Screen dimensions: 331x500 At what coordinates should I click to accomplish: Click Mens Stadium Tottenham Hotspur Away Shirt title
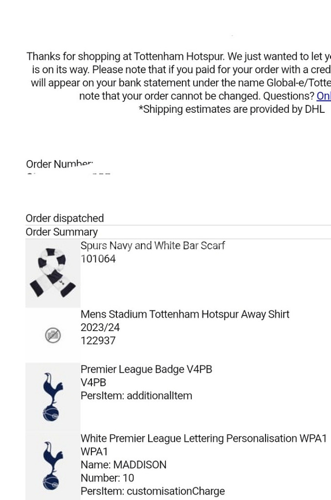185,314
